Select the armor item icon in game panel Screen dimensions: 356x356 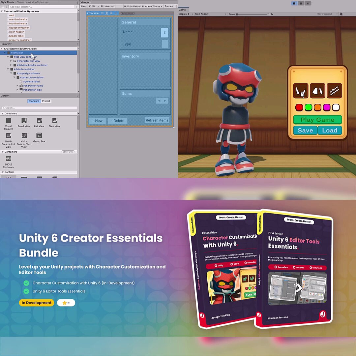click(x=317, y=91)
